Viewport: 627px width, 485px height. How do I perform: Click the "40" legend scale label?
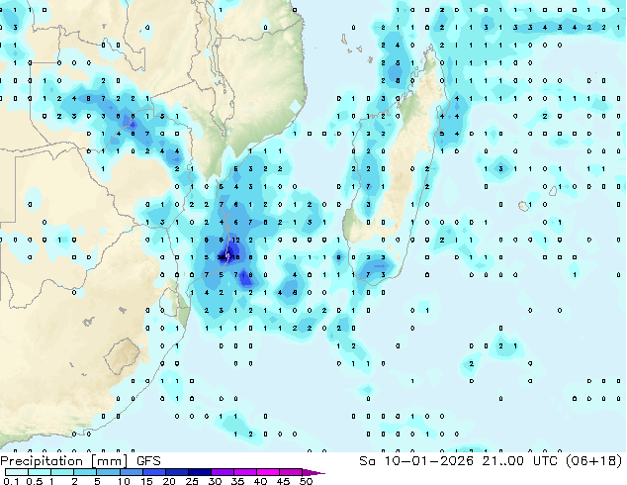260,481
